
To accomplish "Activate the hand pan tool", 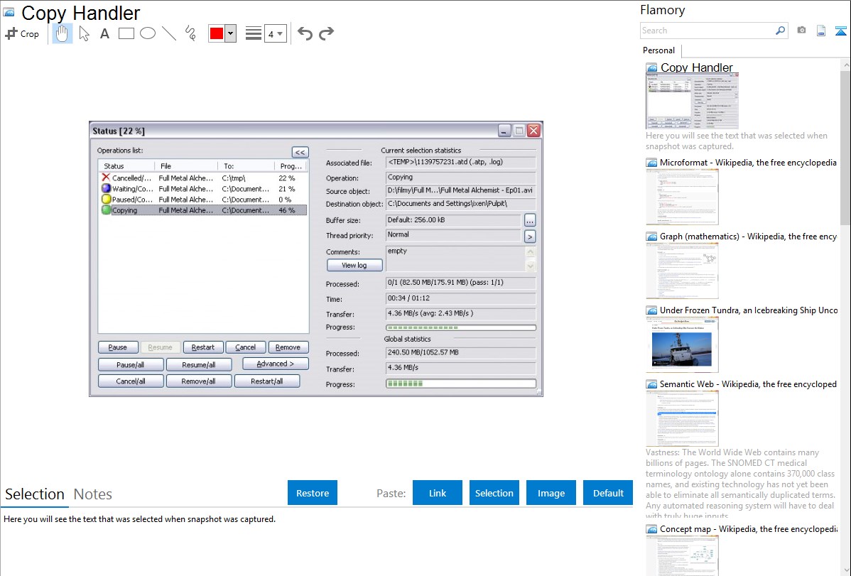I will point(63,33).
